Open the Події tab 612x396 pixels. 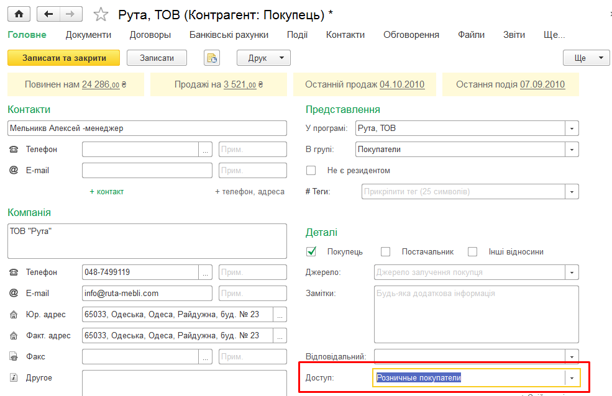(297, 35)
